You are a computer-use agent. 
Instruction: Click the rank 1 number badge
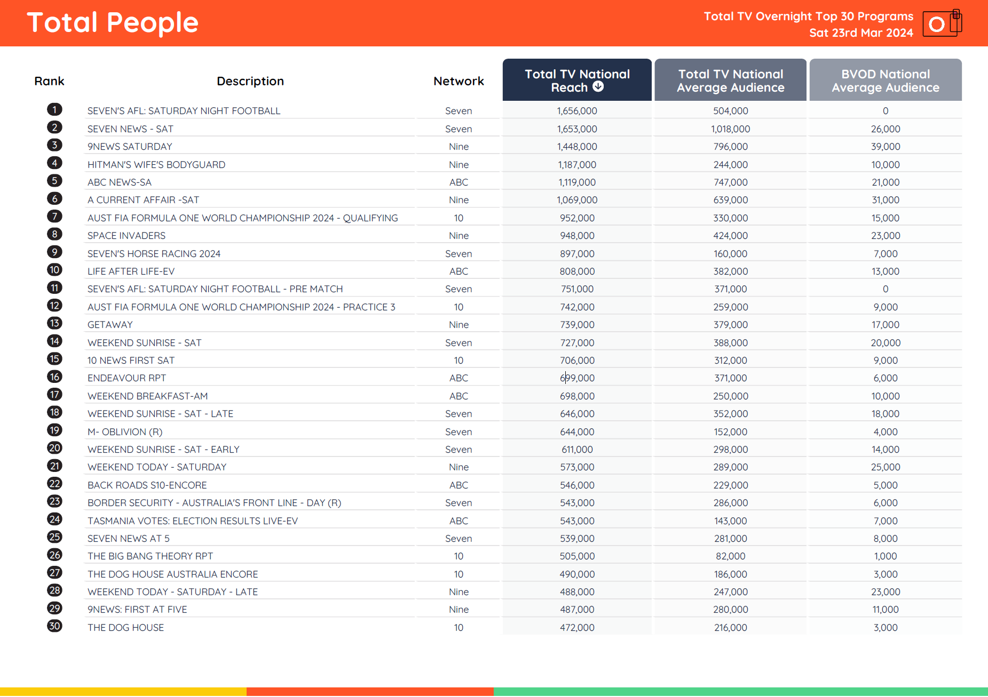pos(54,110)
